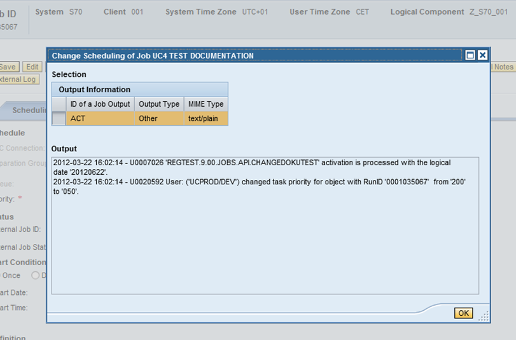Click the dialog title bar

(x=255, y=55)
